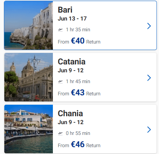The height and width of the screenshot is (154, 159).
Task: Click the Chania Jun 9 - 12 dates
Action: click(x=71, y=122)
